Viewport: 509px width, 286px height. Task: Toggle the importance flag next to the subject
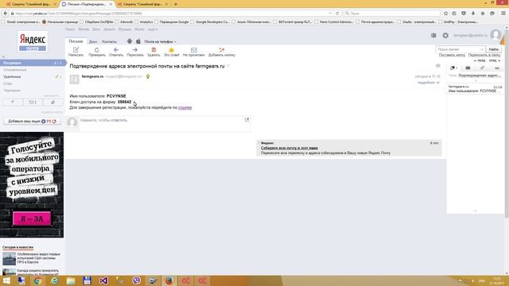click(228, 66)
